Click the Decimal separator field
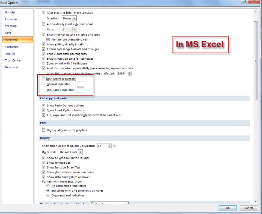 tap(80, 84)
